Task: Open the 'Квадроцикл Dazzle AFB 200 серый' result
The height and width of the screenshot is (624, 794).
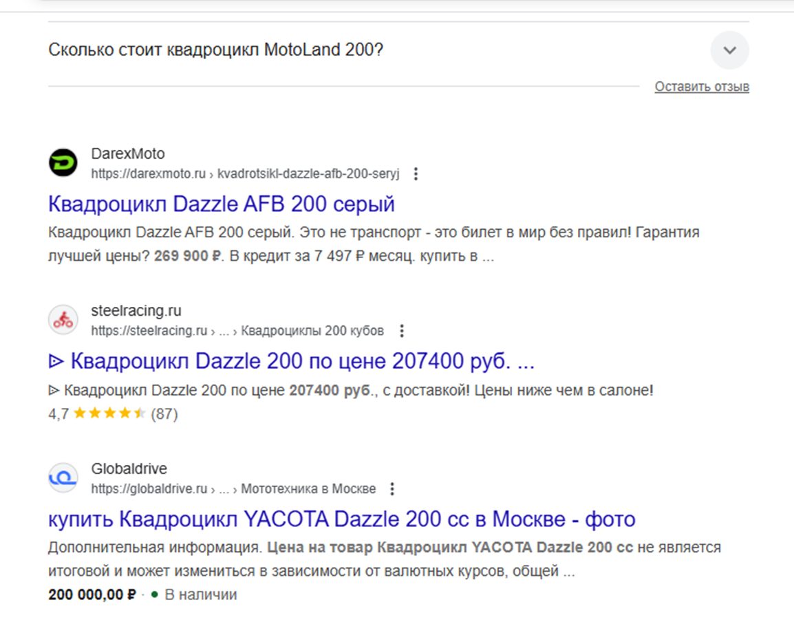Action: (222, 204)
